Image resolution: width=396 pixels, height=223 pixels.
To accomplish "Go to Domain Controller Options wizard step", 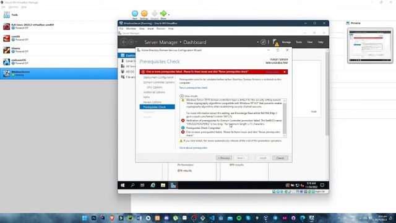I will [158, 82].
